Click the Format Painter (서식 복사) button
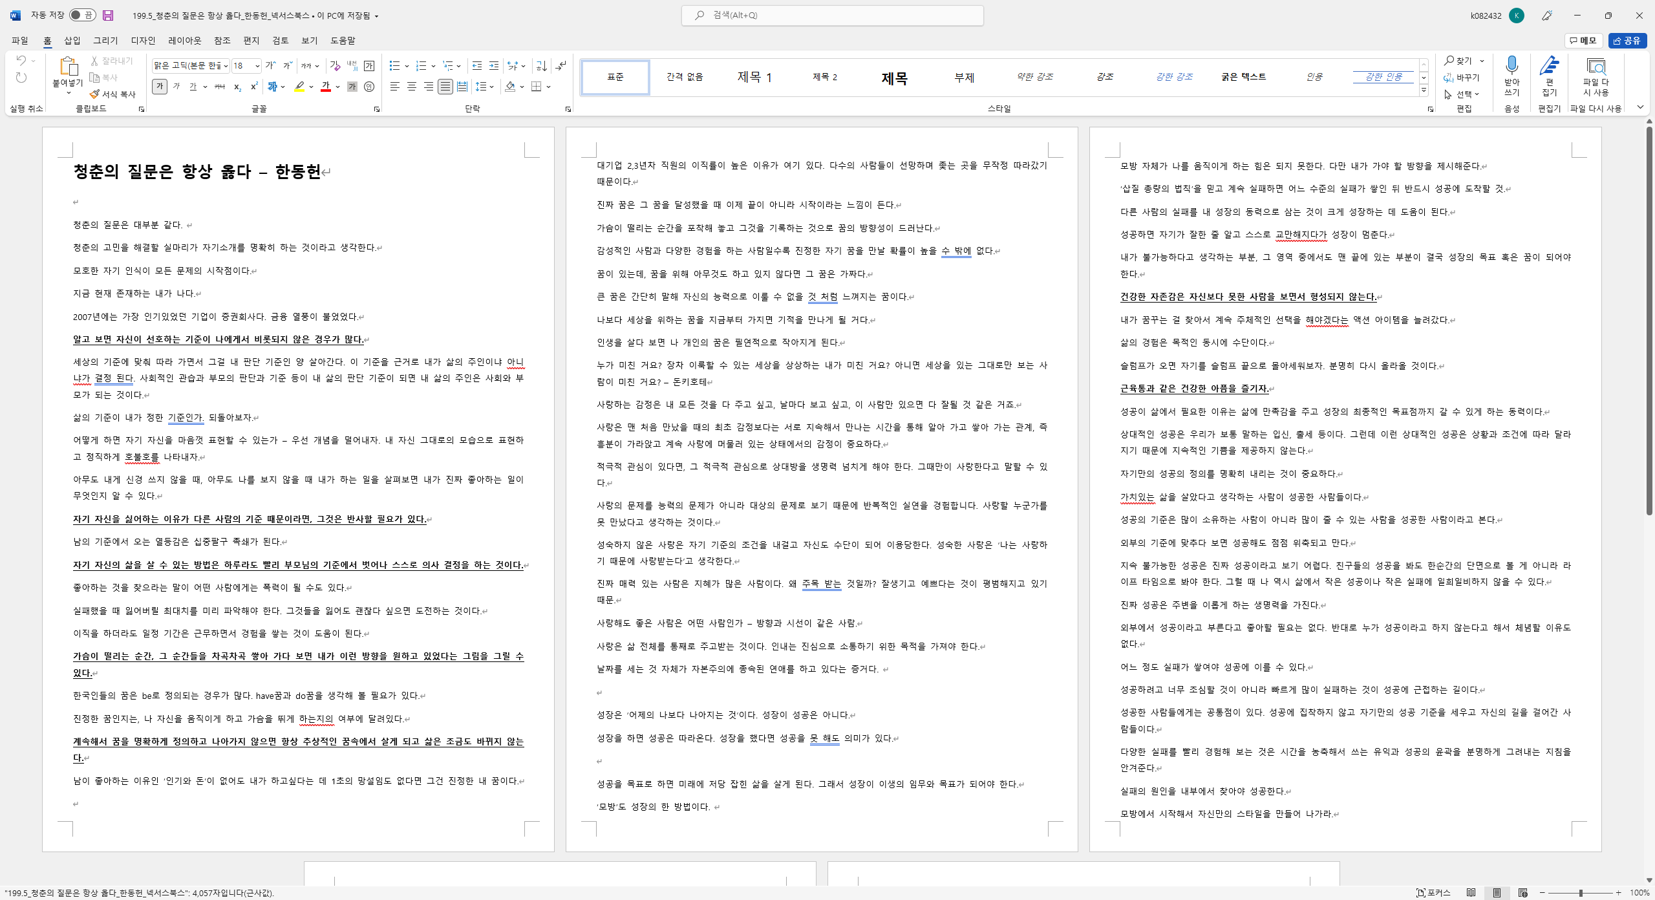1655x900 pixels. tap(113, 94)
